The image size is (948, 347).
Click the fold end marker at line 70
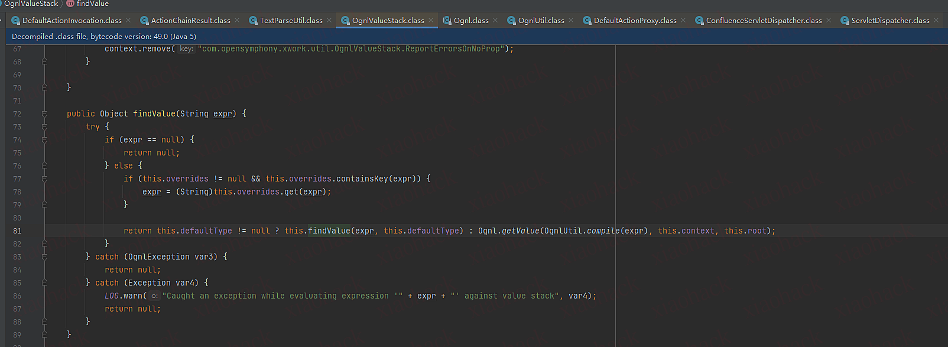[44, 87]
